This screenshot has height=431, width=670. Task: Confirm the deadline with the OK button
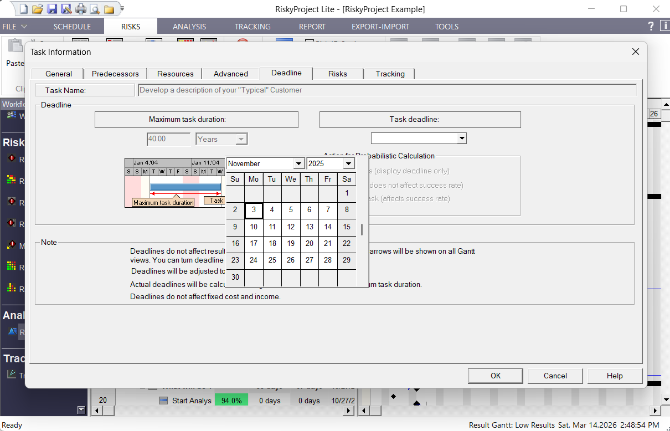point(495,376)
